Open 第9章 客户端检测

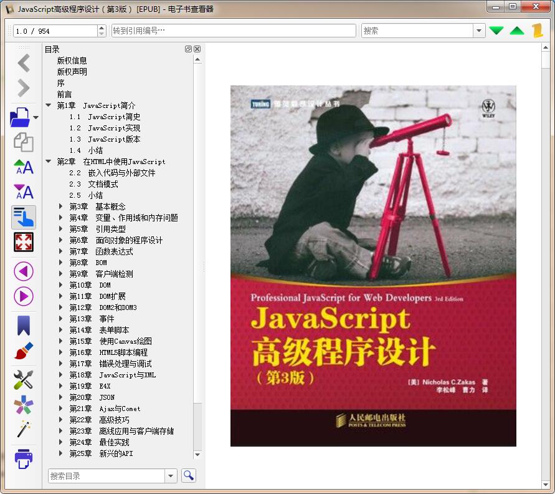pos(102,274)
